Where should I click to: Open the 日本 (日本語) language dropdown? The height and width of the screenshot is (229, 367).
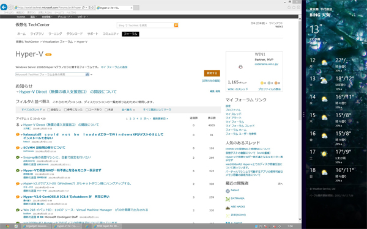coord(259,23)
